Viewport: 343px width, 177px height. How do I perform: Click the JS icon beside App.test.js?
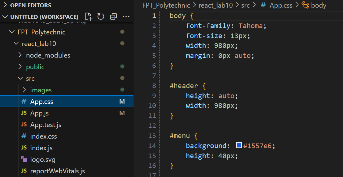[x=24, y=125]
